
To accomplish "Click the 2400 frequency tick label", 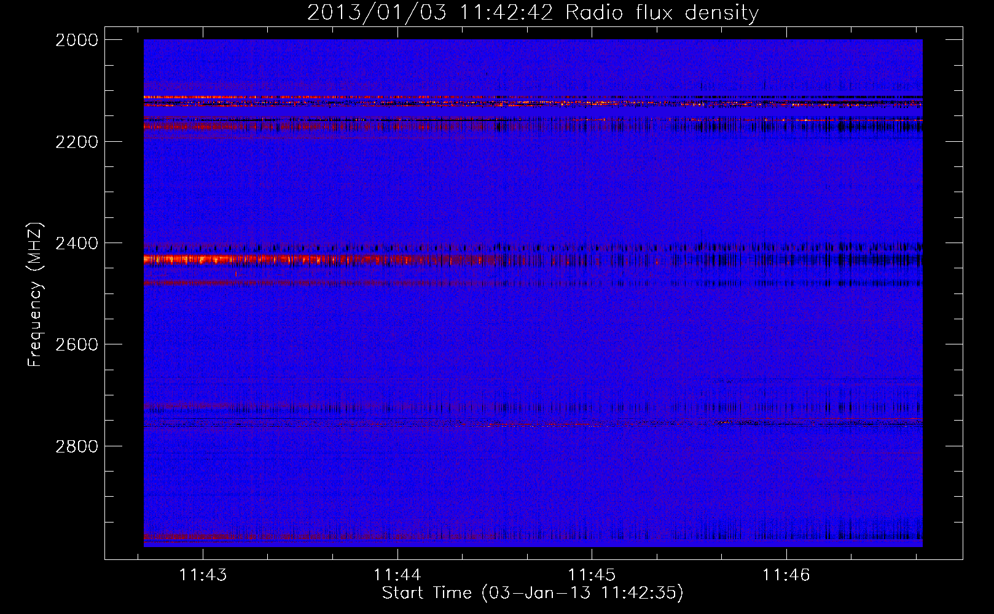I will (x=77, y=243).
